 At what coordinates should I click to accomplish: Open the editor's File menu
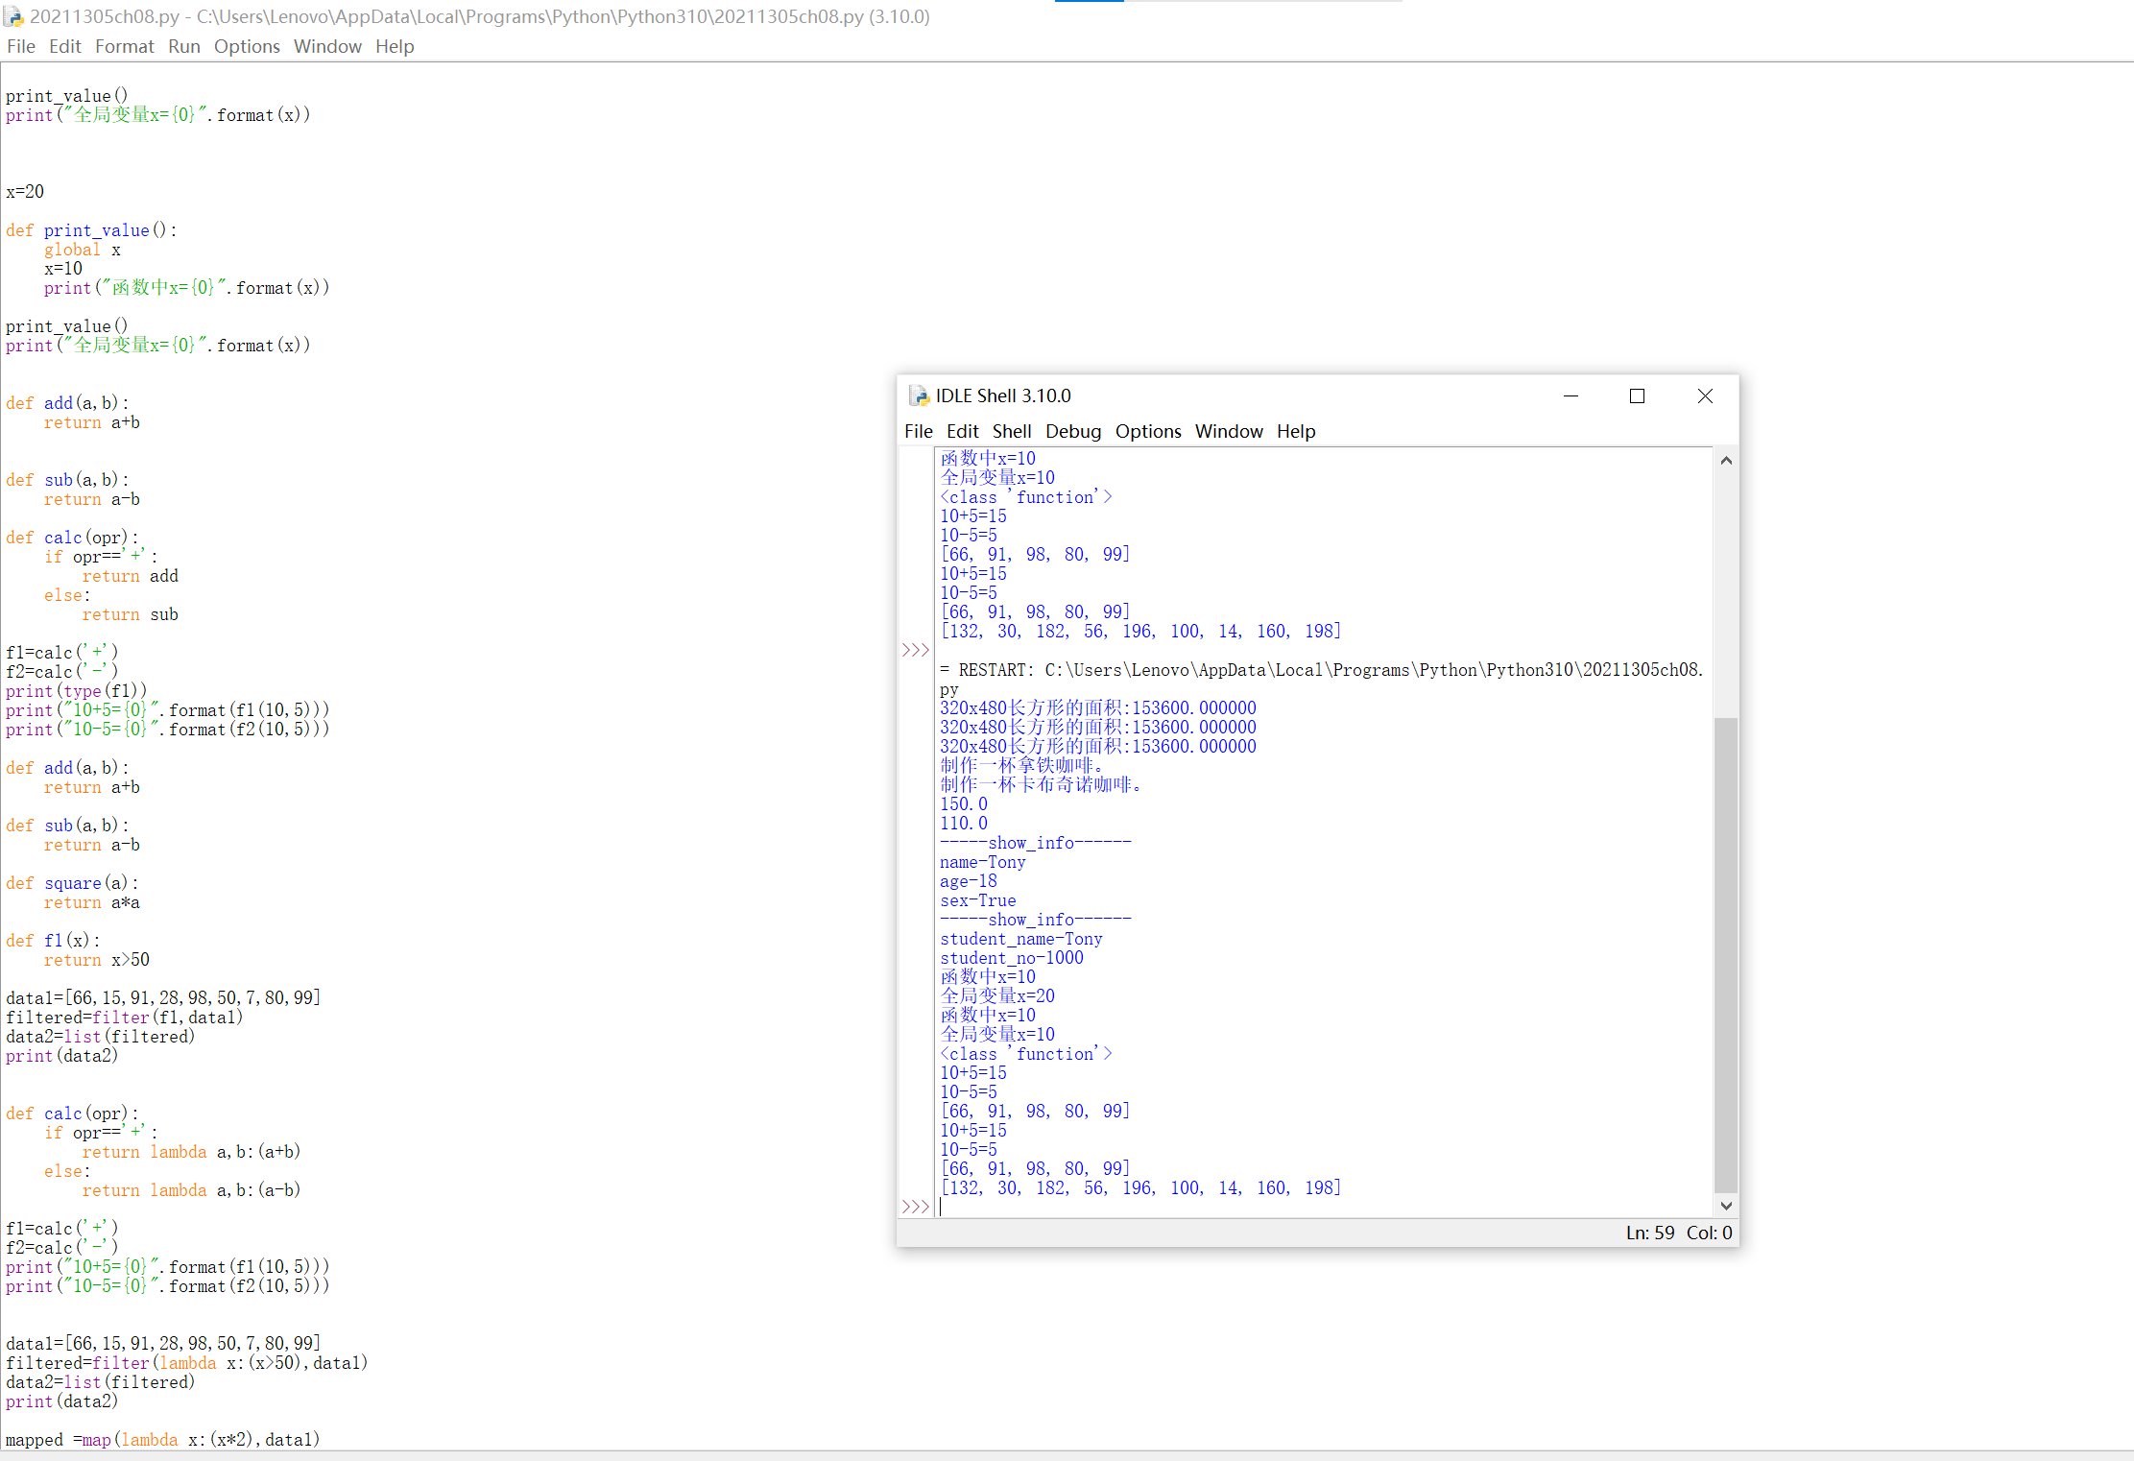point(20,46)
